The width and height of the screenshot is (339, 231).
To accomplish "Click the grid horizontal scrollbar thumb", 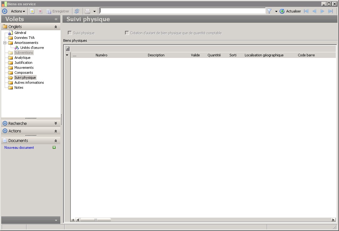I will [95, 220].
